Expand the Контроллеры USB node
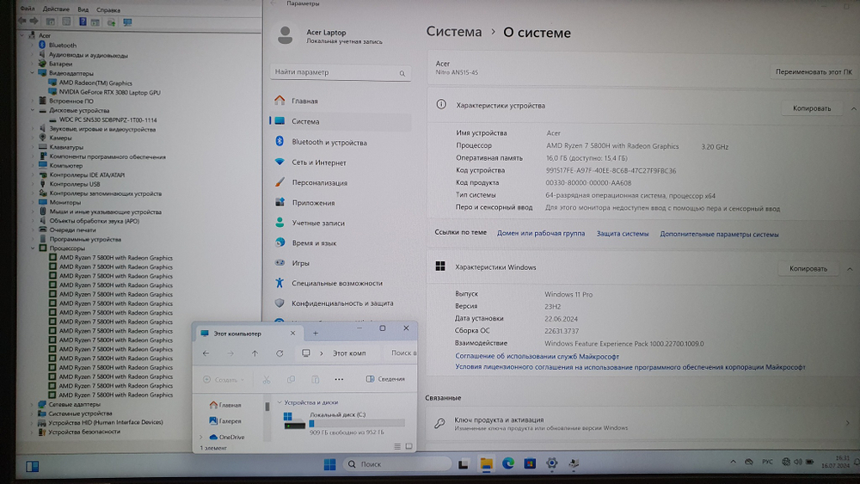This screenshot has height=484, width=860. [x=32, y=184]
